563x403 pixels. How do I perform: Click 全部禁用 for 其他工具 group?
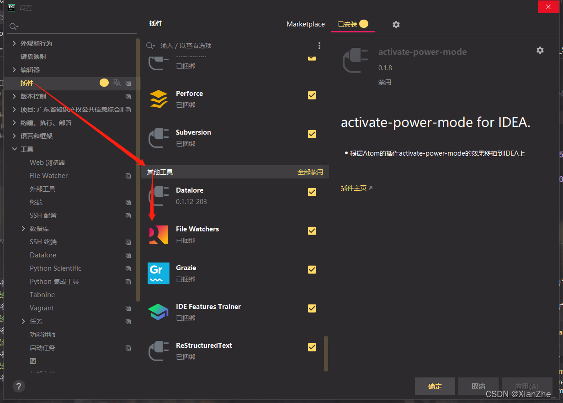pyautogui.click(x=310, y=172)
